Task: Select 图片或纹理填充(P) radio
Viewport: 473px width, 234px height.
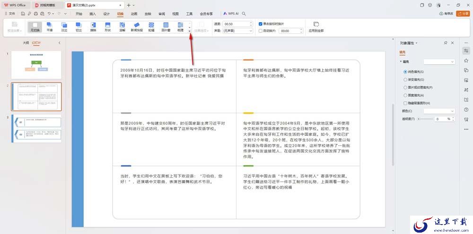Action: [405, 88]
